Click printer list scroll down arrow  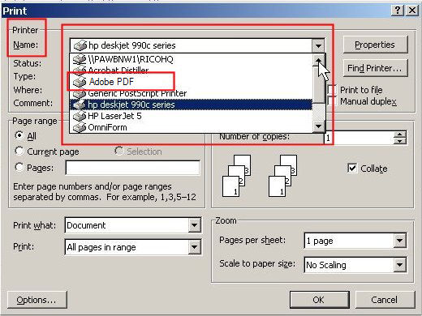(x=319, y=126)
